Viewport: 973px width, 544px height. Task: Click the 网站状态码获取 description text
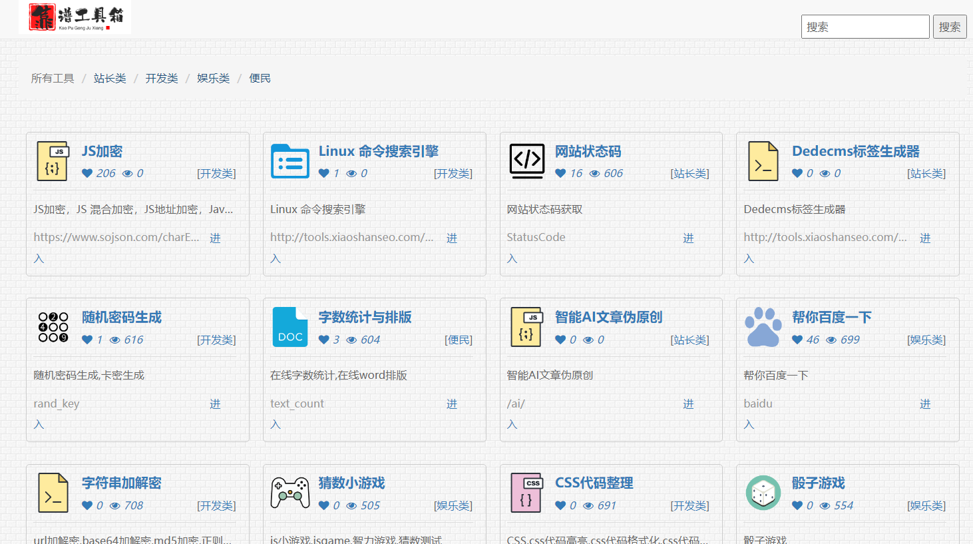544,209
